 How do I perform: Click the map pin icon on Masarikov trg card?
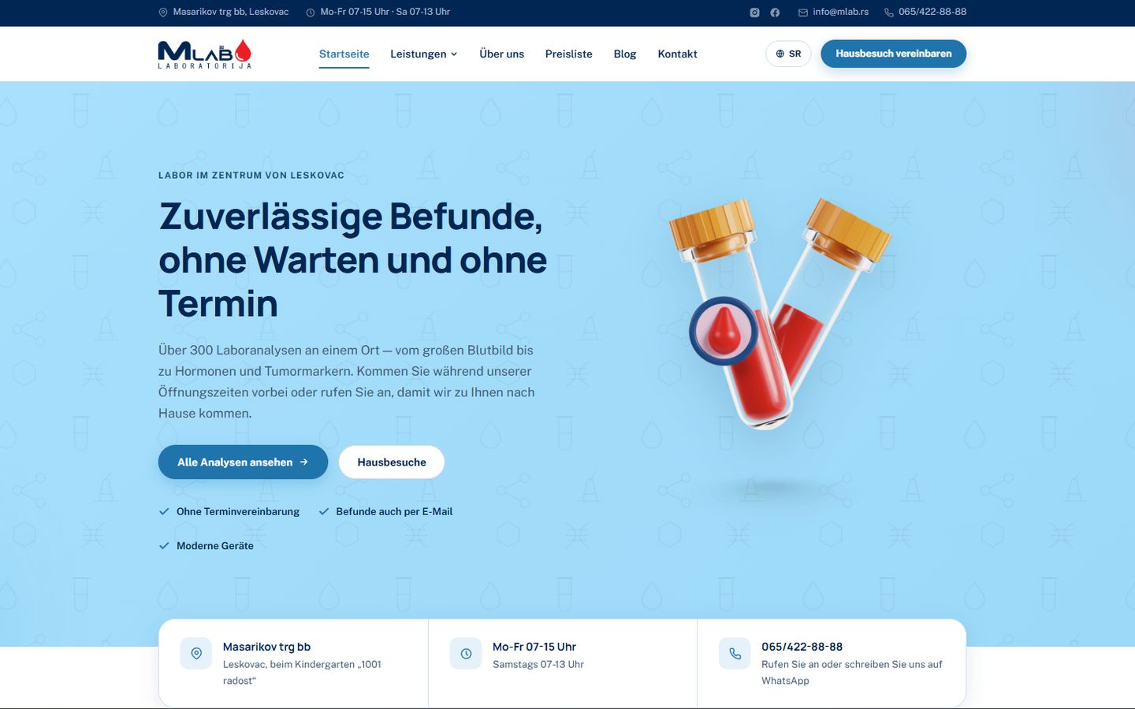click(x=196, y=653)
